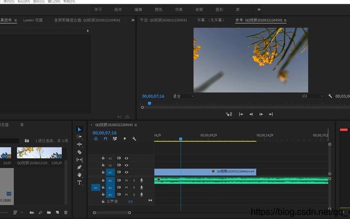
Task: Switch to the 编辑 workspace tab
Action: click(x=138, y=9)
